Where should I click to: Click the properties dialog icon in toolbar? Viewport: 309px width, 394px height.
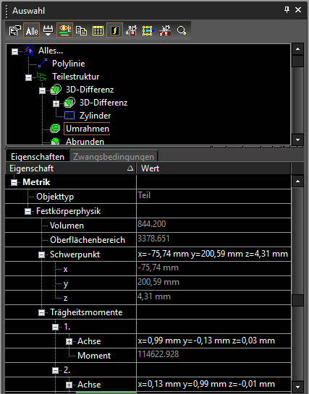click(14, 30)
